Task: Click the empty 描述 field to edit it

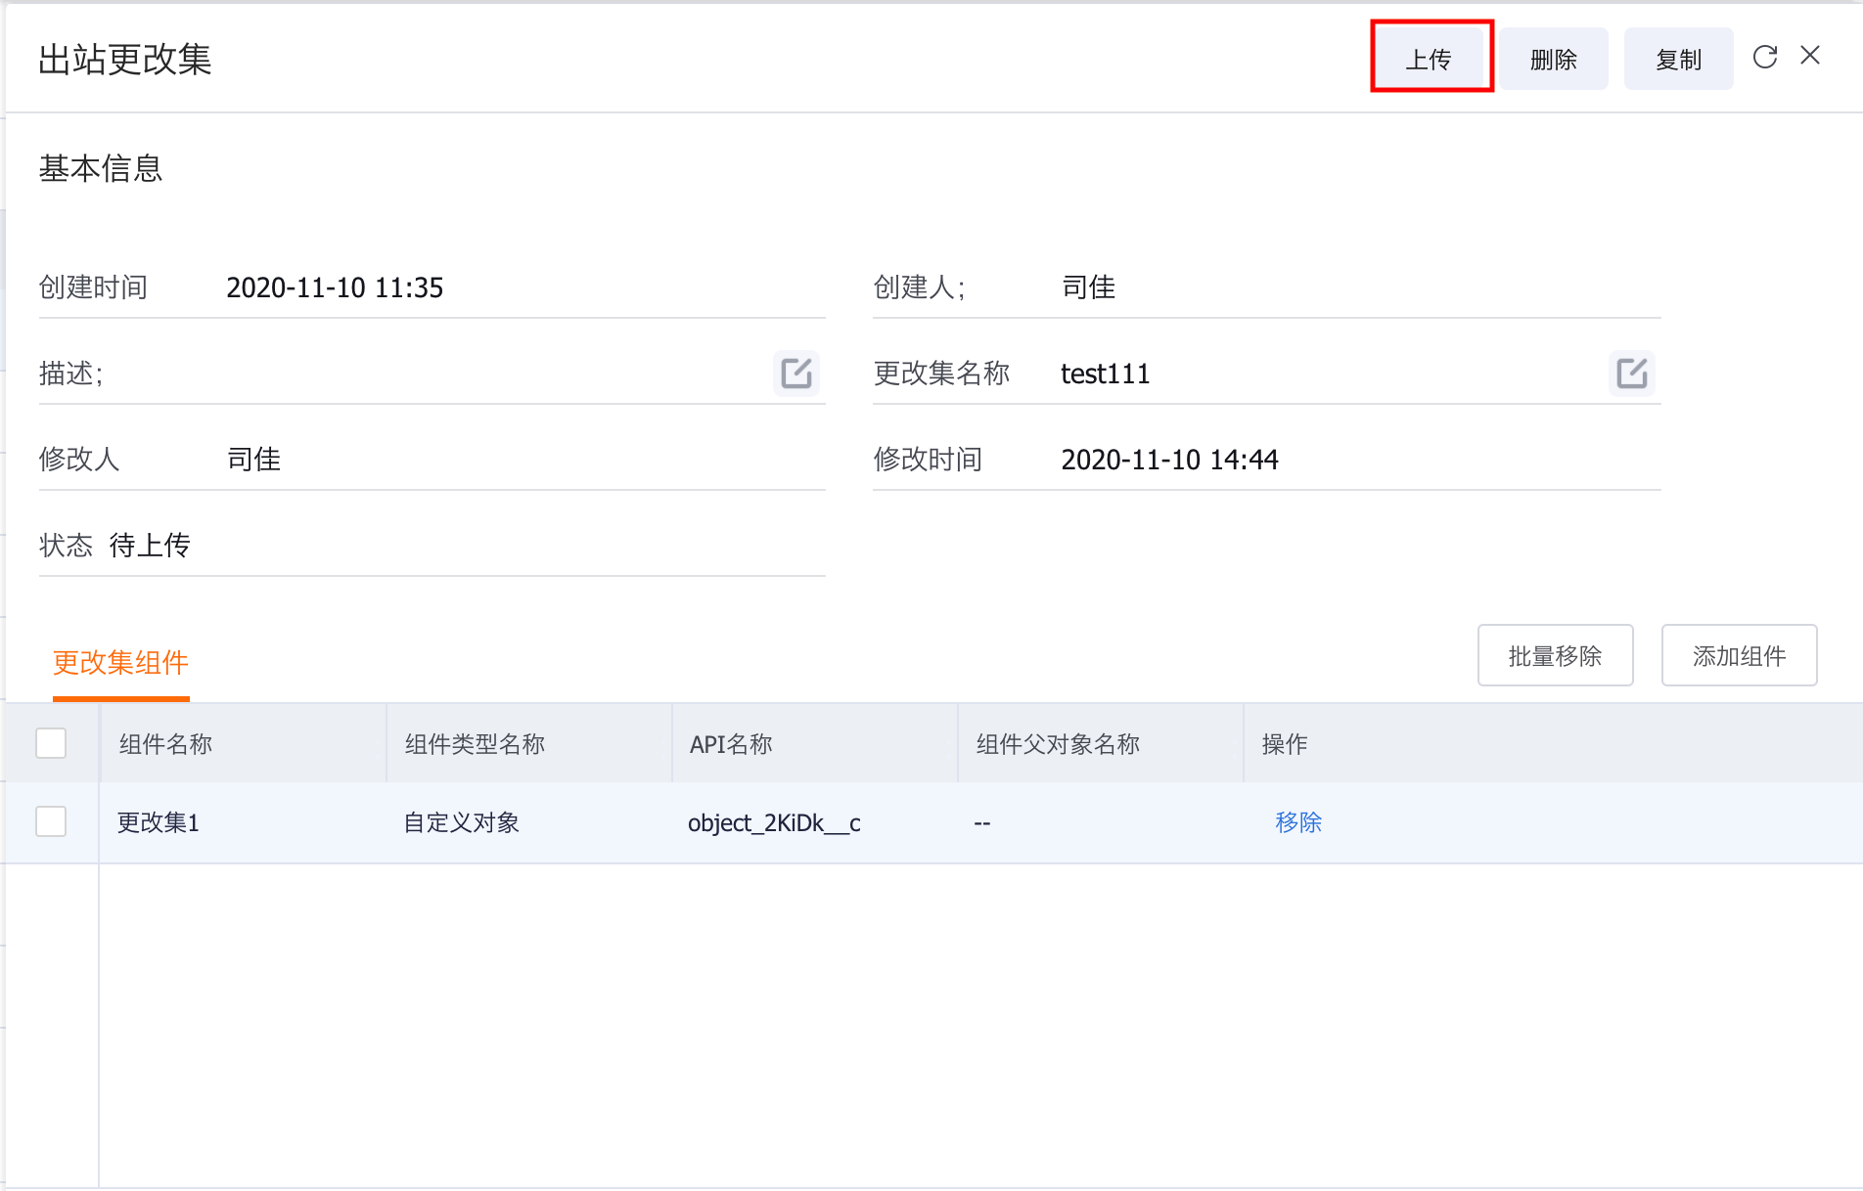Action: coord(440,374)
